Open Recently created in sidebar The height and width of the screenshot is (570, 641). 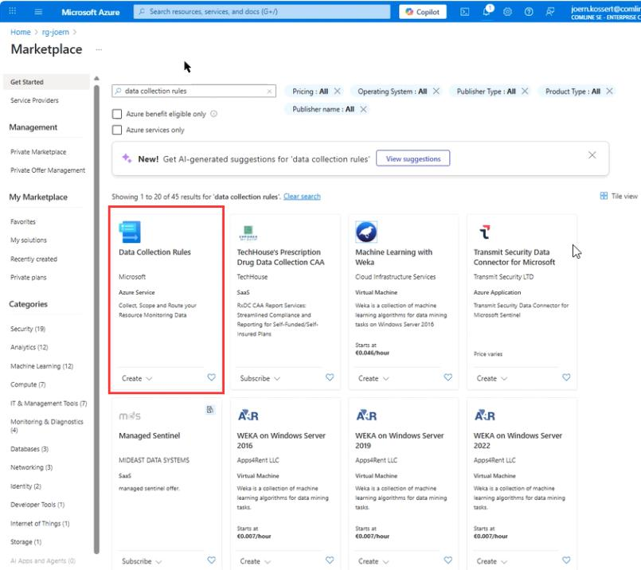(33, 259)
